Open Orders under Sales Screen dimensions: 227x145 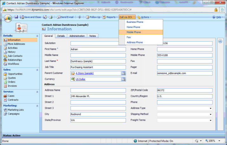click(10, 82)
